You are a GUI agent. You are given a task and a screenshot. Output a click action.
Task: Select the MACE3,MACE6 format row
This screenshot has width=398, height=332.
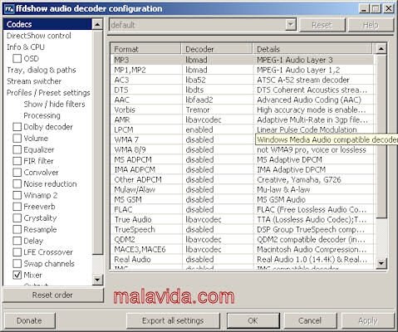242,249
